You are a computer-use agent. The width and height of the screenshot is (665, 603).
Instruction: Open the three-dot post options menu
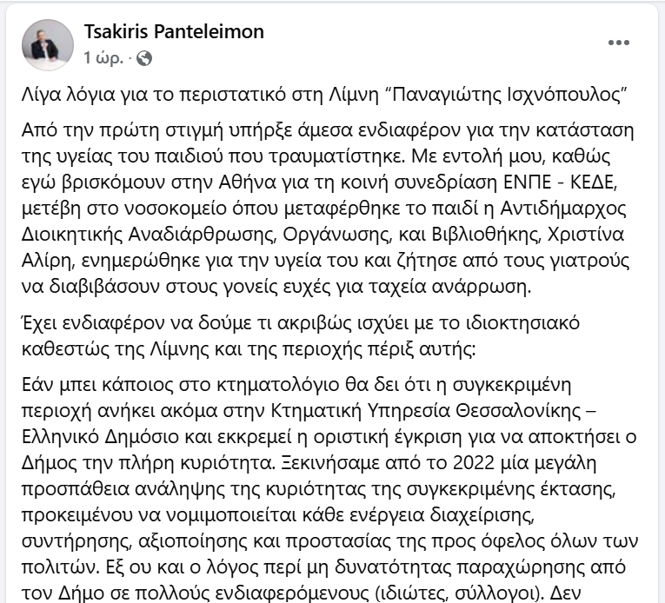point(618,43)
